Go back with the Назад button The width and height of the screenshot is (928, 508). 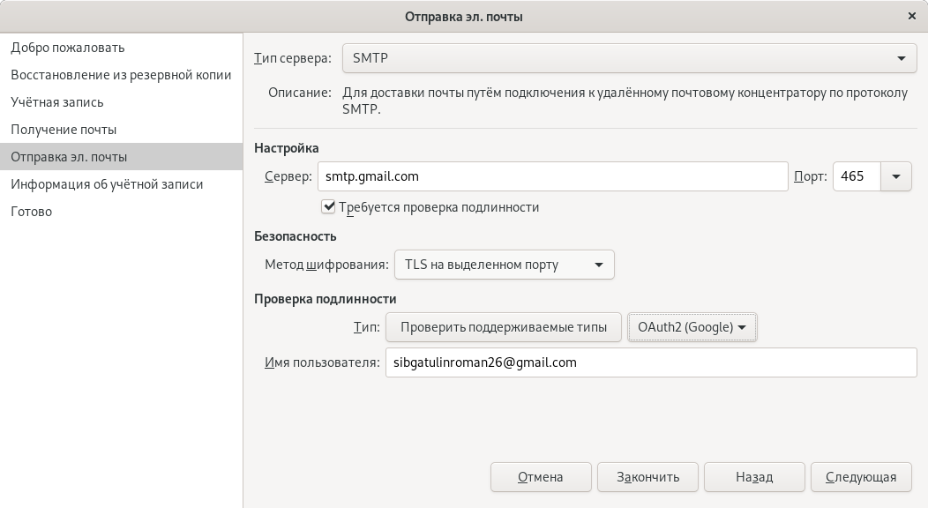click(754, 477)
